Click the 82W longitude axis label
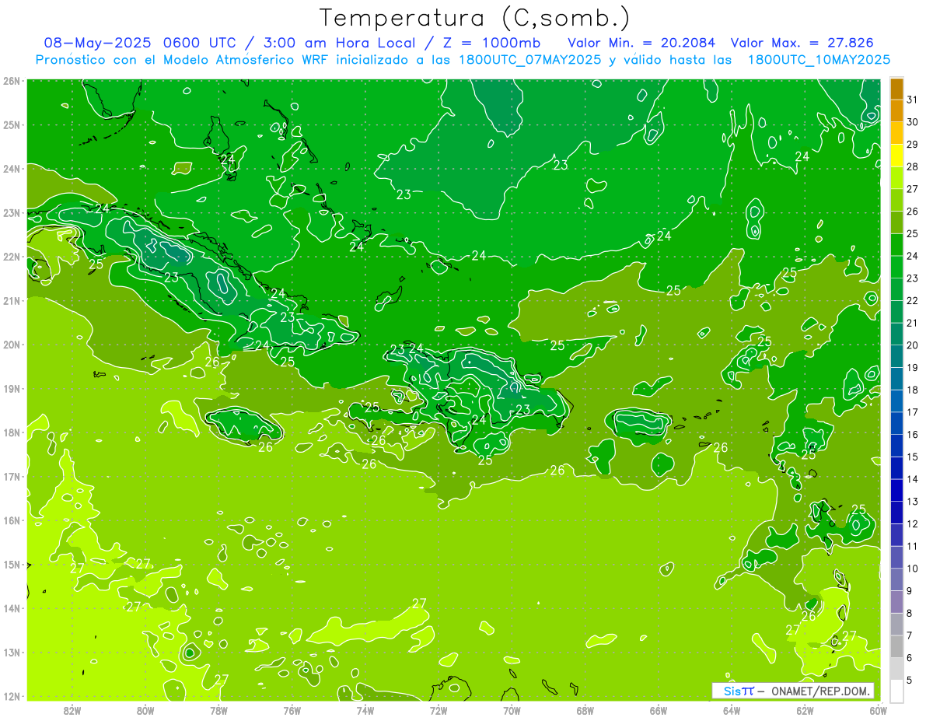This screenshot has height=721, width=933. (72, 710)
